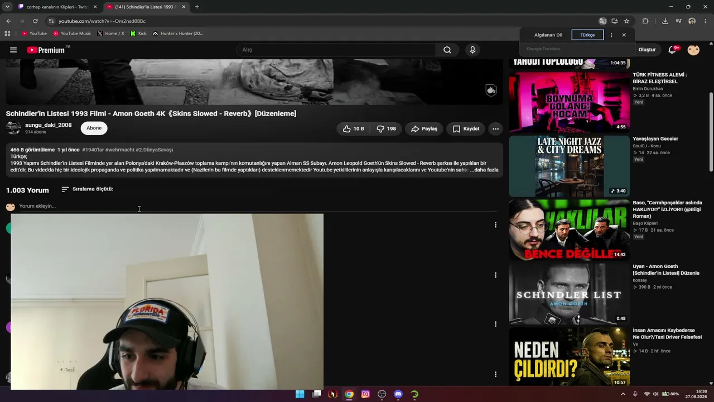Image resolution: width=714 pixels, height=402 pixels.
Task: Open OBS Studio from the taskbar
Action: (382, 394)
